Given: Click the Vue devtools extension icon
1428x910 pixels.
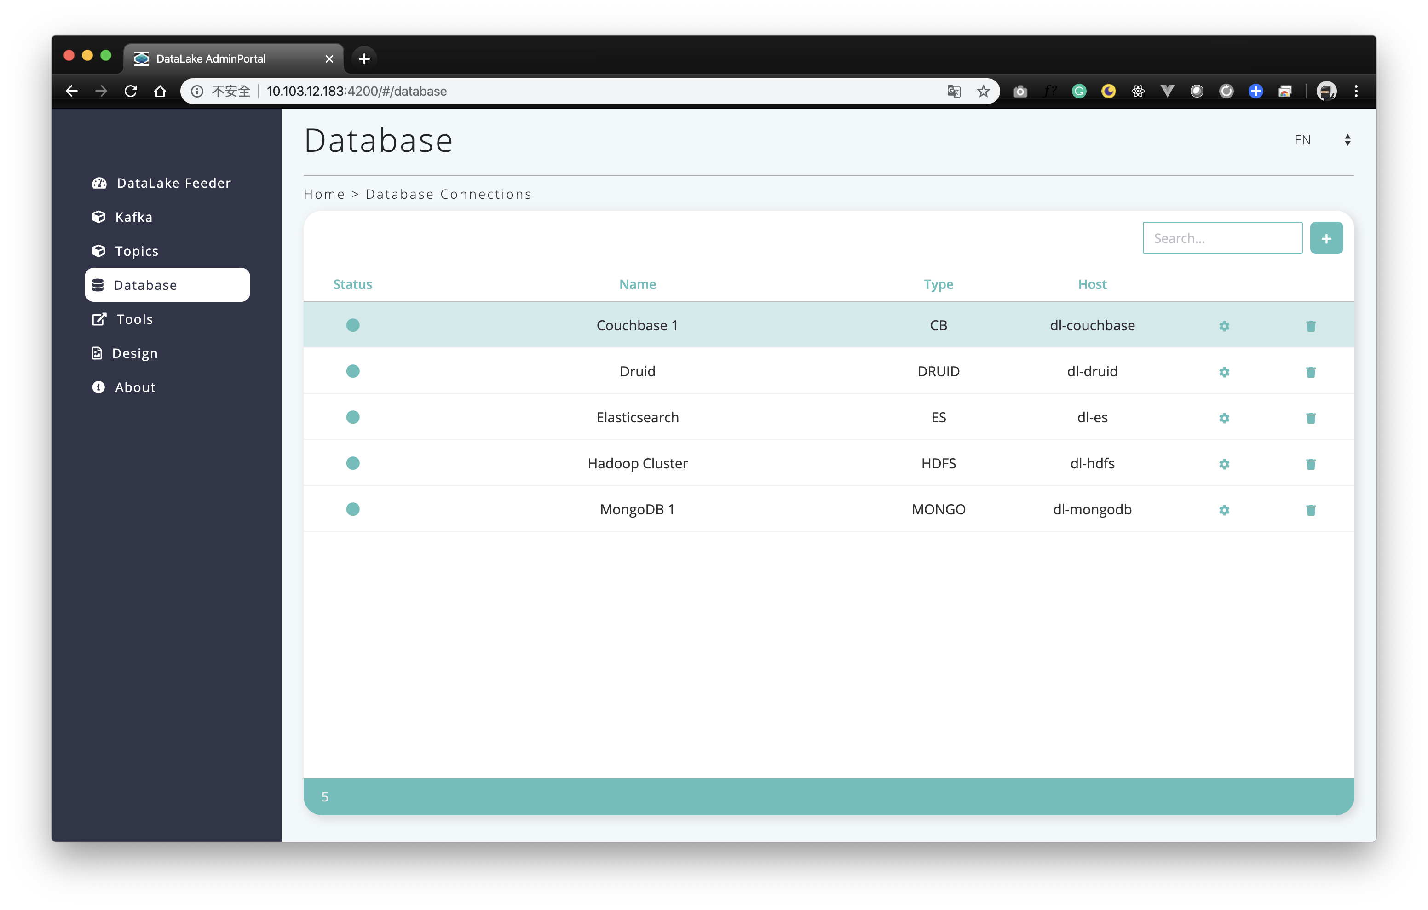Looking at the screenshot, I should [1167, 91].
